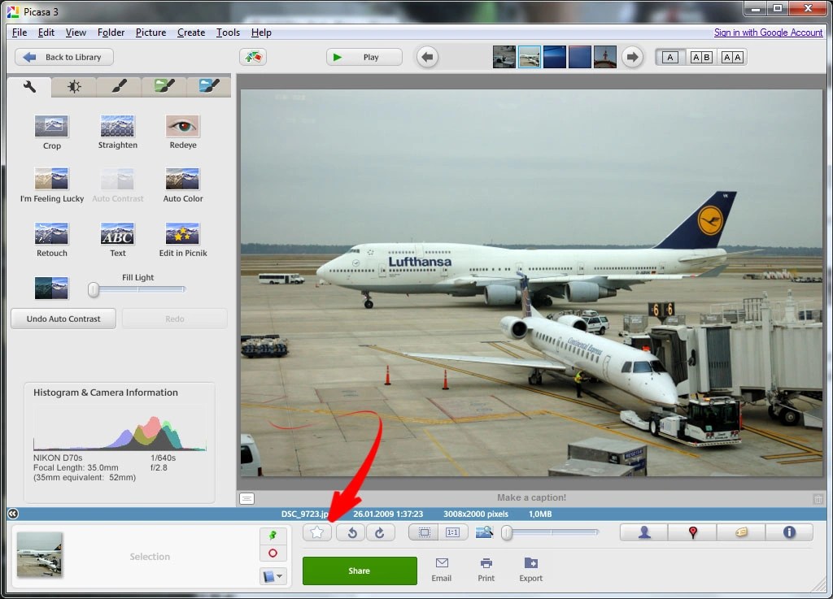Image resolution: width=833 pixels, height=599 pixels.
Task: Rotate photo counter-clockwise
Action: (x=351, y=532)
